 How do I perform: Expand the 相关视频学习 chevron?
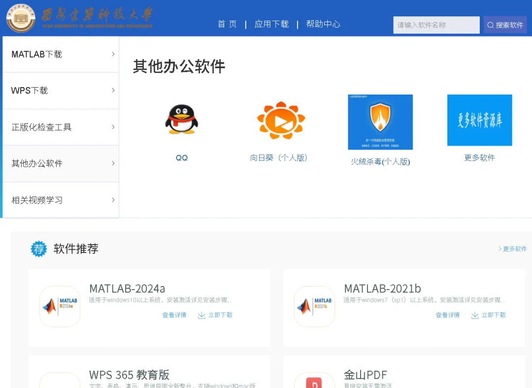coord(113,200)
